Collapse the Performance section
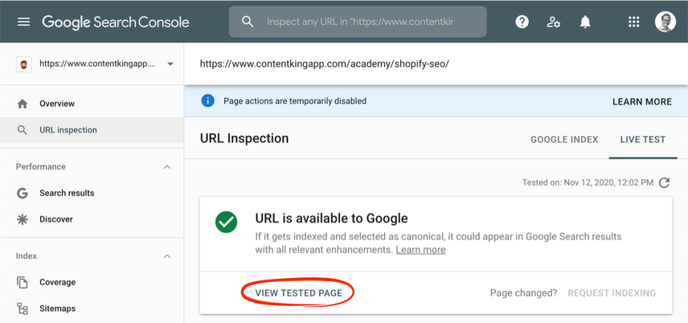 tap(167, 167)
